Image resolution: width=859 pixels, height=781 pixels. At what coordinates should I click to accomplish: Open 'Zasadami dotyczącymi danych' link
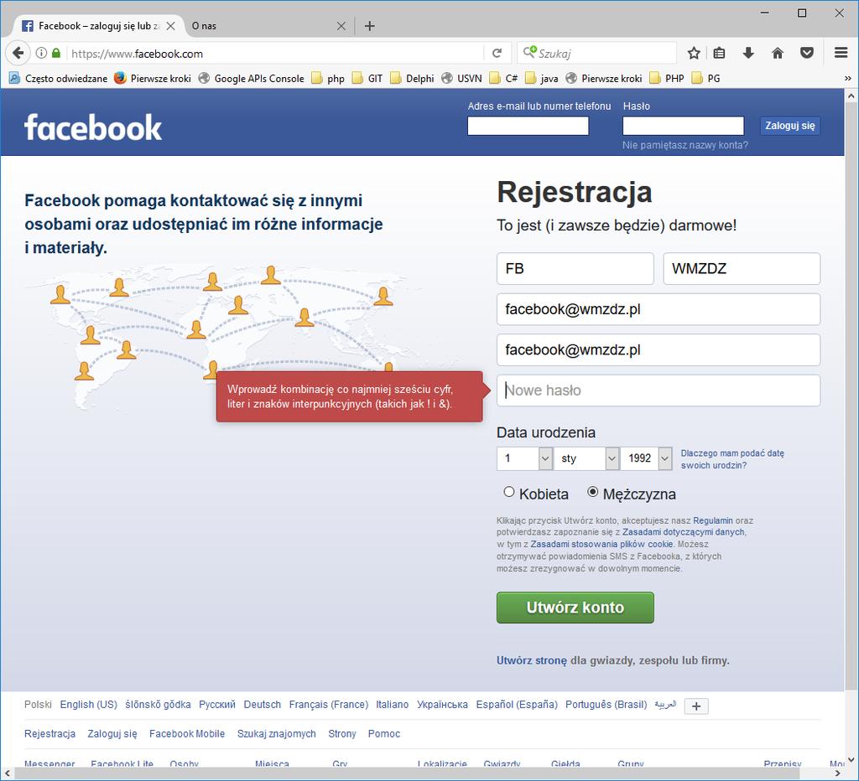(683, 532)
